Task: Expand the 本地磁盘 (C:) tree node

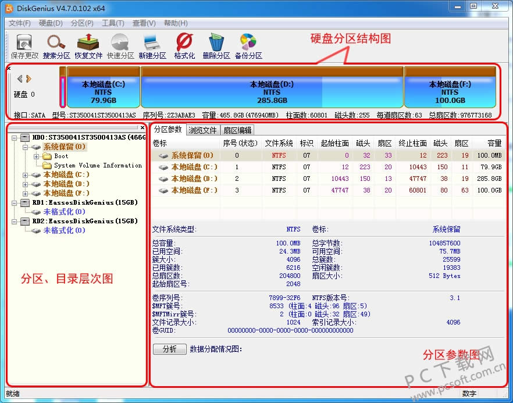Action: [x=25, y=175]
